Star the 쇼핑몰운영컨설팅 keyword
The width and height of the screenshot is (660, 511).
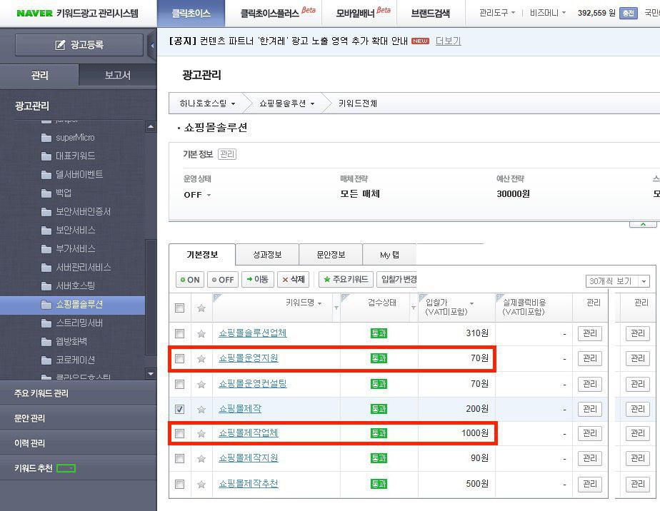tap(201, 385)
